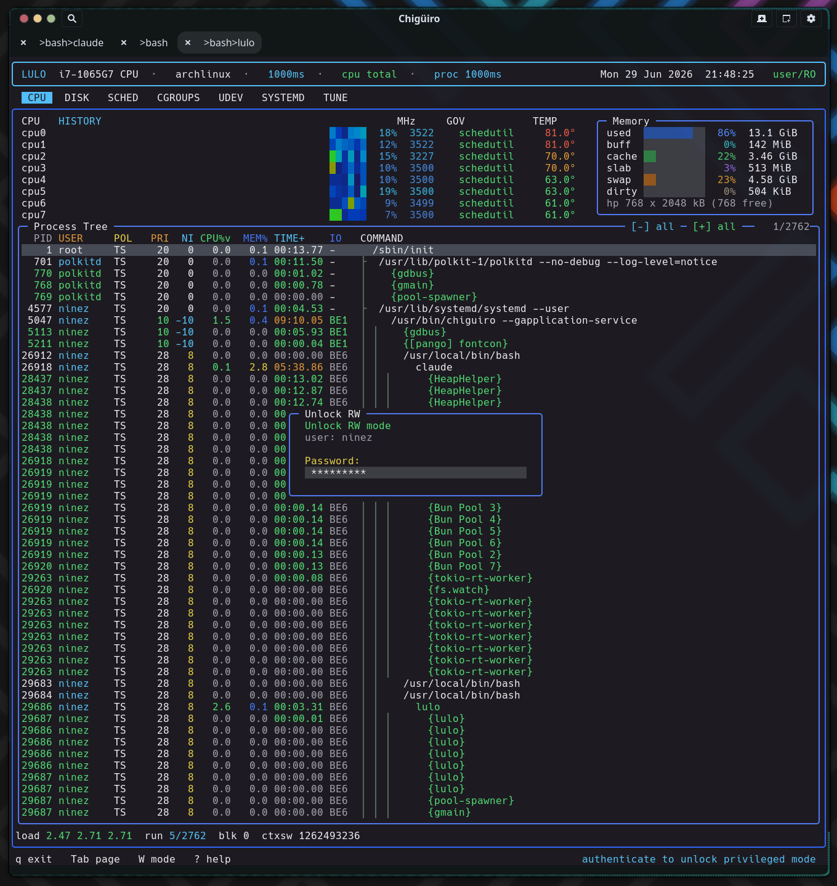Sort by CPU%v column header
837x886 pixels.
click(x=216, y=238)
